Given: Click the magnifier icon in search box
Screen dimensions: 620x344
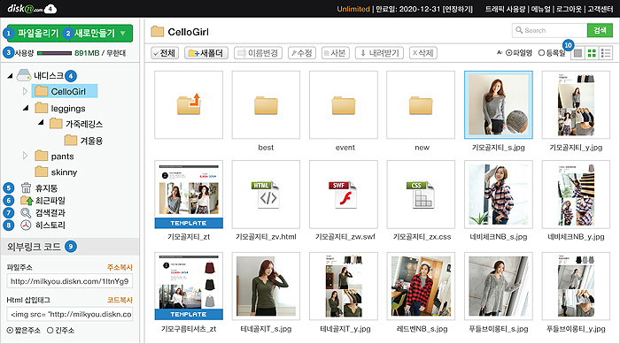Looking at the screenshot, I should 519,30.
